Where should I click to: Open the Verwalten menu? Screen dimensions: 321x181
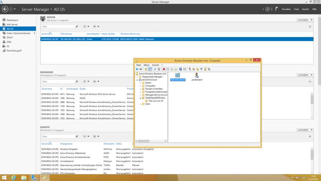coord(286,8)
